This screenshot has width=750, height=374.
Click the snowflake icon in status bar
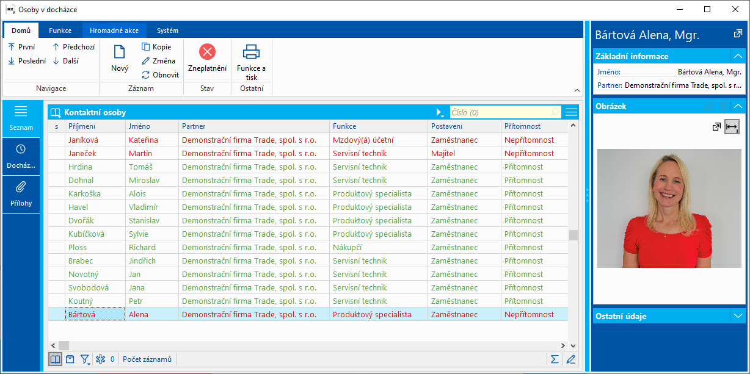tap(101, 359)
